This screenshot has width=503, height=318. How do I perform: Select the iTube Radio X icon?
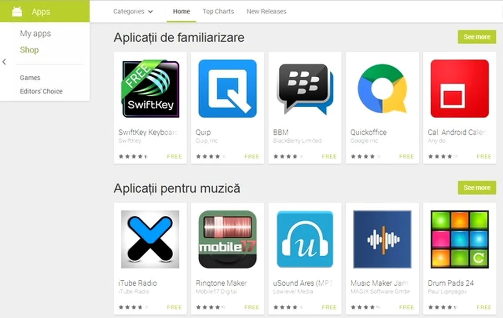coord(150,239)
